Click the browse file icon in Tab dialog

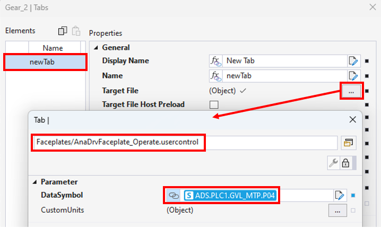point(348,143)
